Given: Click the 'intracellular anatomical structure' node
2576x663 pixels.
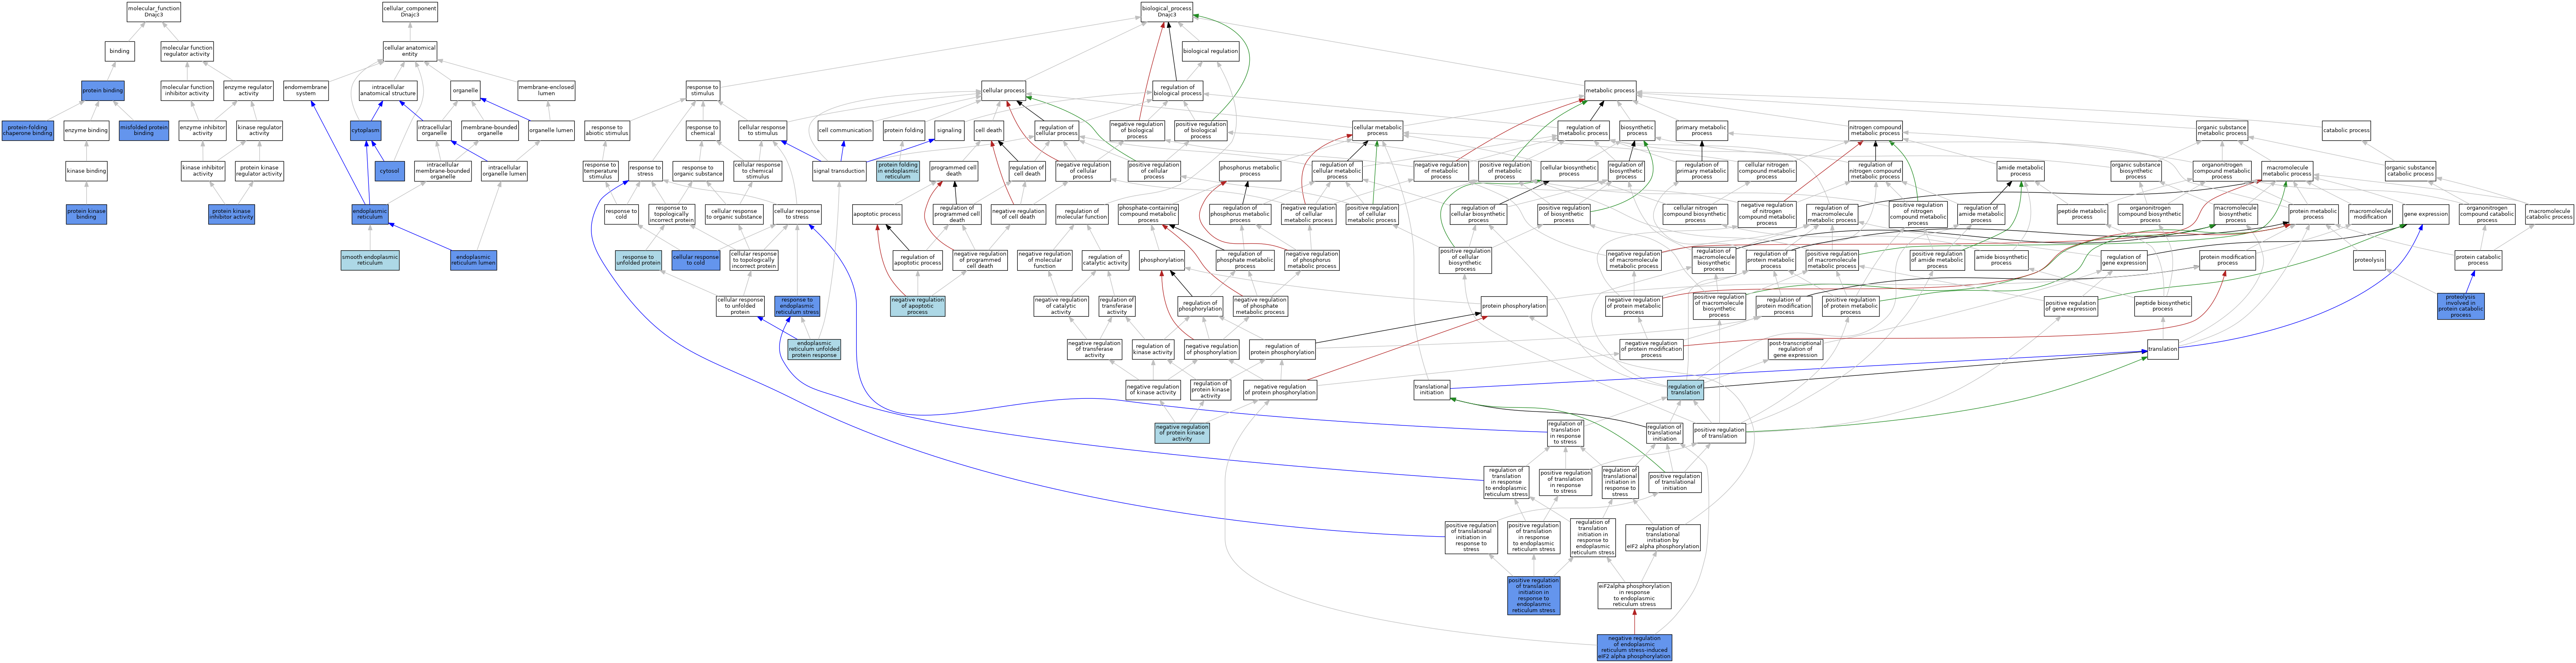Looking at the screenshot, I should [x=388, y=90].
